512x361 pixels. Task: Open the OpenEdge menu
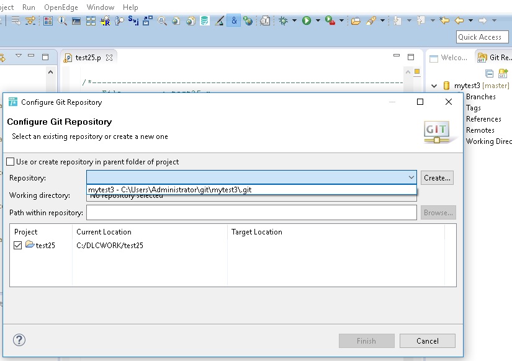point(61,7)
